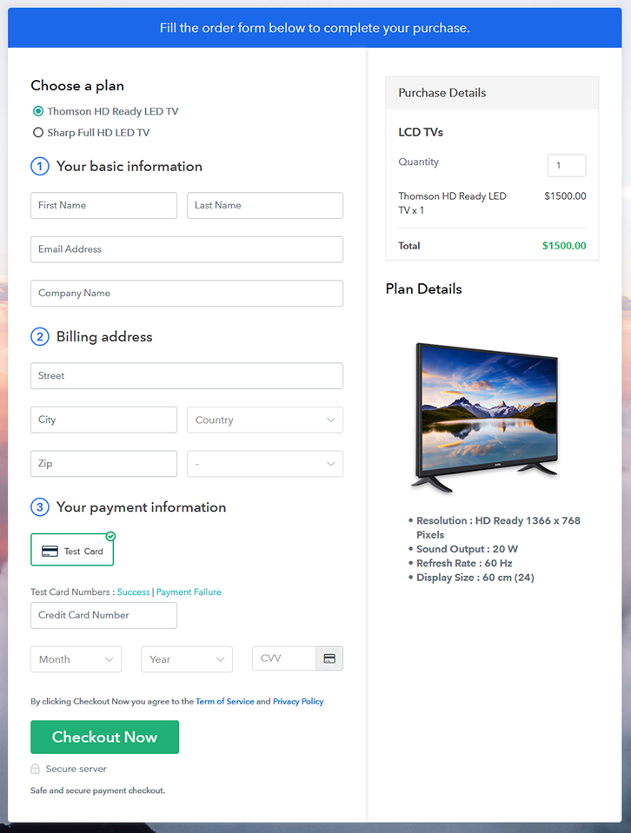Click 'Safe and secure payment checkout.' text
The width and height of the screenshot is (631, 833).
tap(98, 790)
